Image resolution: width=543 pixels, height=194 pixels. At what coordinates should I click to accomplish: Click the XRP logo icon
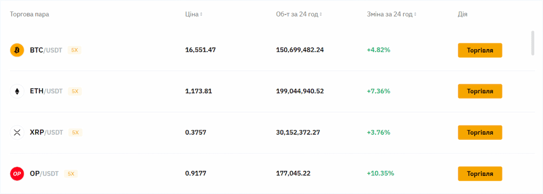tap(17, 132)
